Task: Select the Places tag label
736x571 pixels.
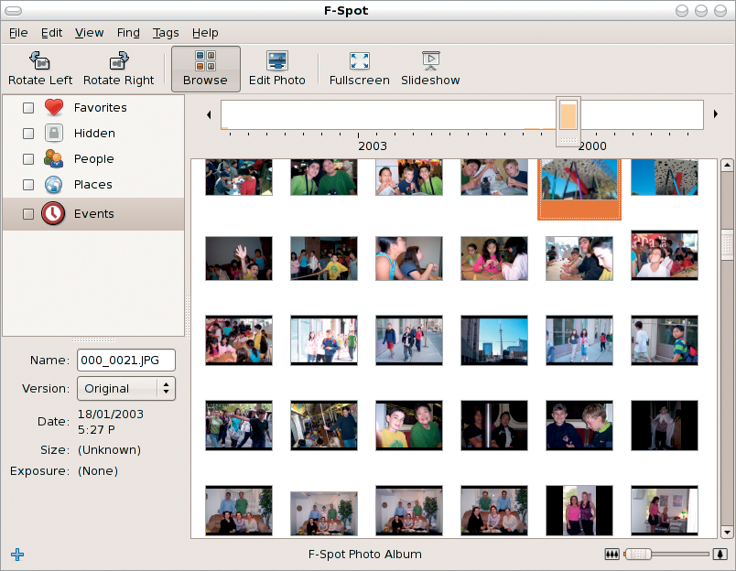Action: (93, 185)
